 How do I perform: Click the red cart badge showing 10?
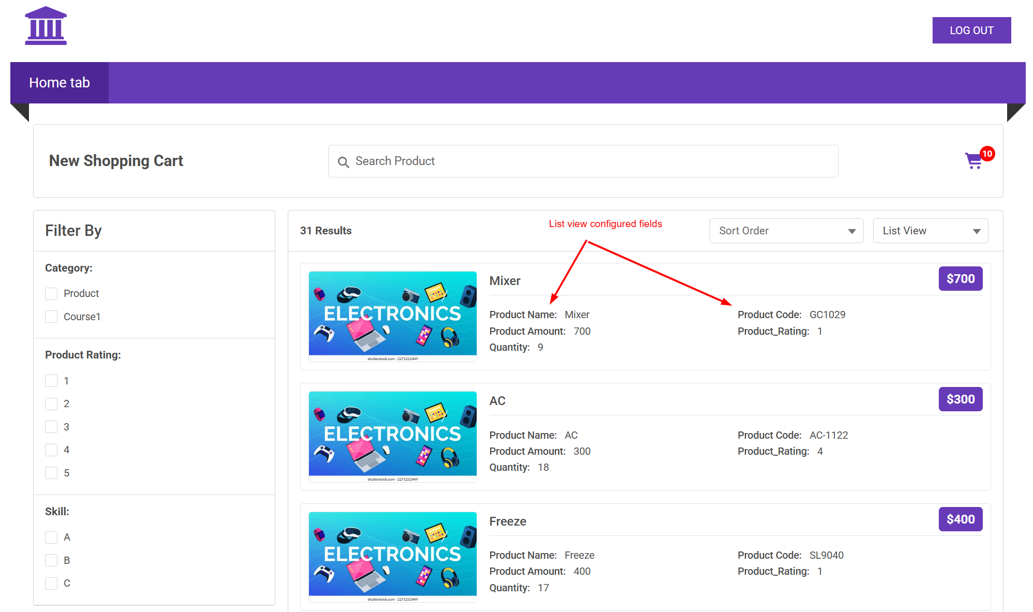click(x=987, y=154)
